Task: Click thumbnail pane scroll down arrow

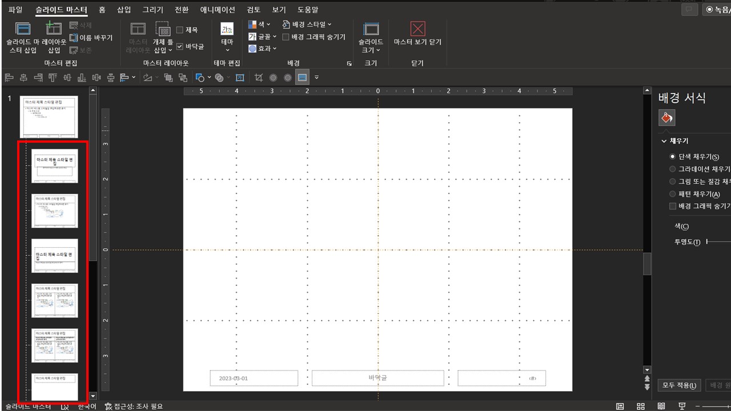Action: (93, 395)
